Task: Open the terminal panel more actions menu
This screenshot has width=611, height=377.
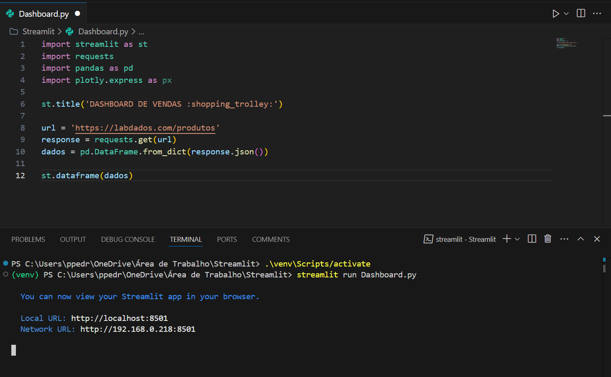Action: (564, 239)
